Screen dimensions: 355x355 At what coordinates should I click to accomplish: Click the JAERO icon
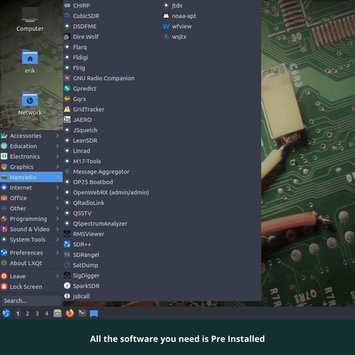click(x=67, y=119)
